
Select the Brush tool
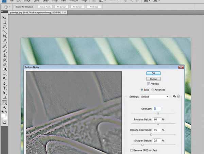pos(4,51)
